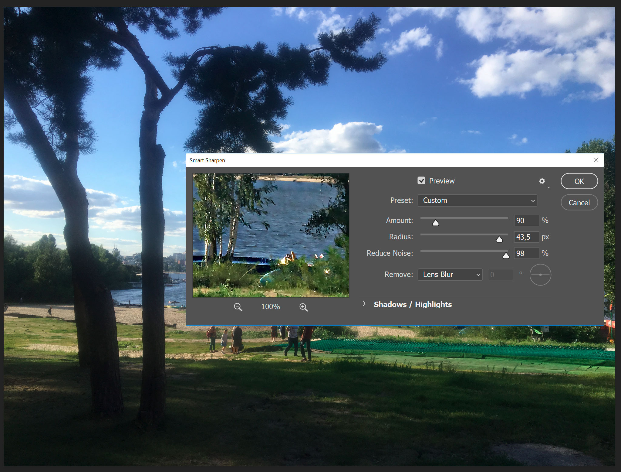The image size is (621, 472).
Task: Click the Radius value field showing 43,5
Action: (x=526, y=237)
